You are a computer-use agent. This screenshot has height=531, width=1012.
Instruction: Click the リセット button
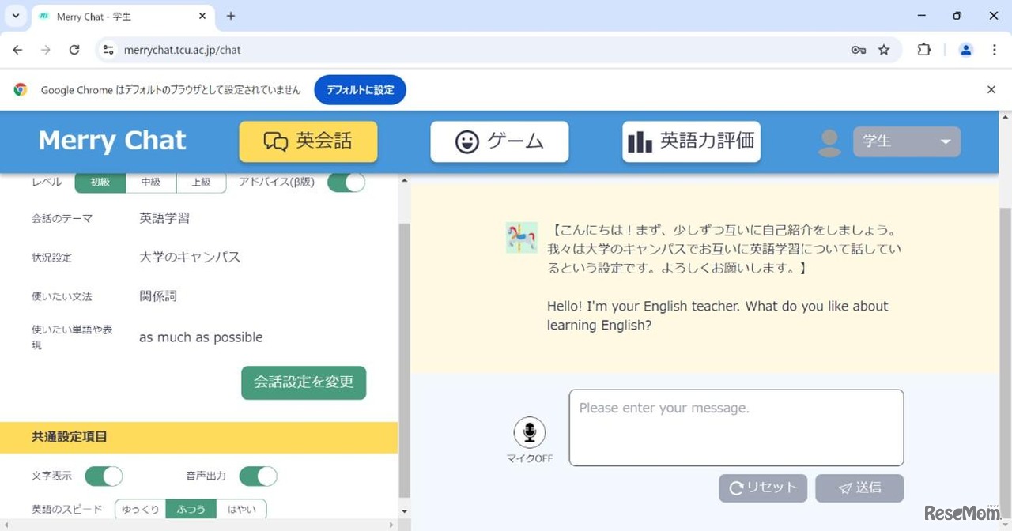pos(763,488)
